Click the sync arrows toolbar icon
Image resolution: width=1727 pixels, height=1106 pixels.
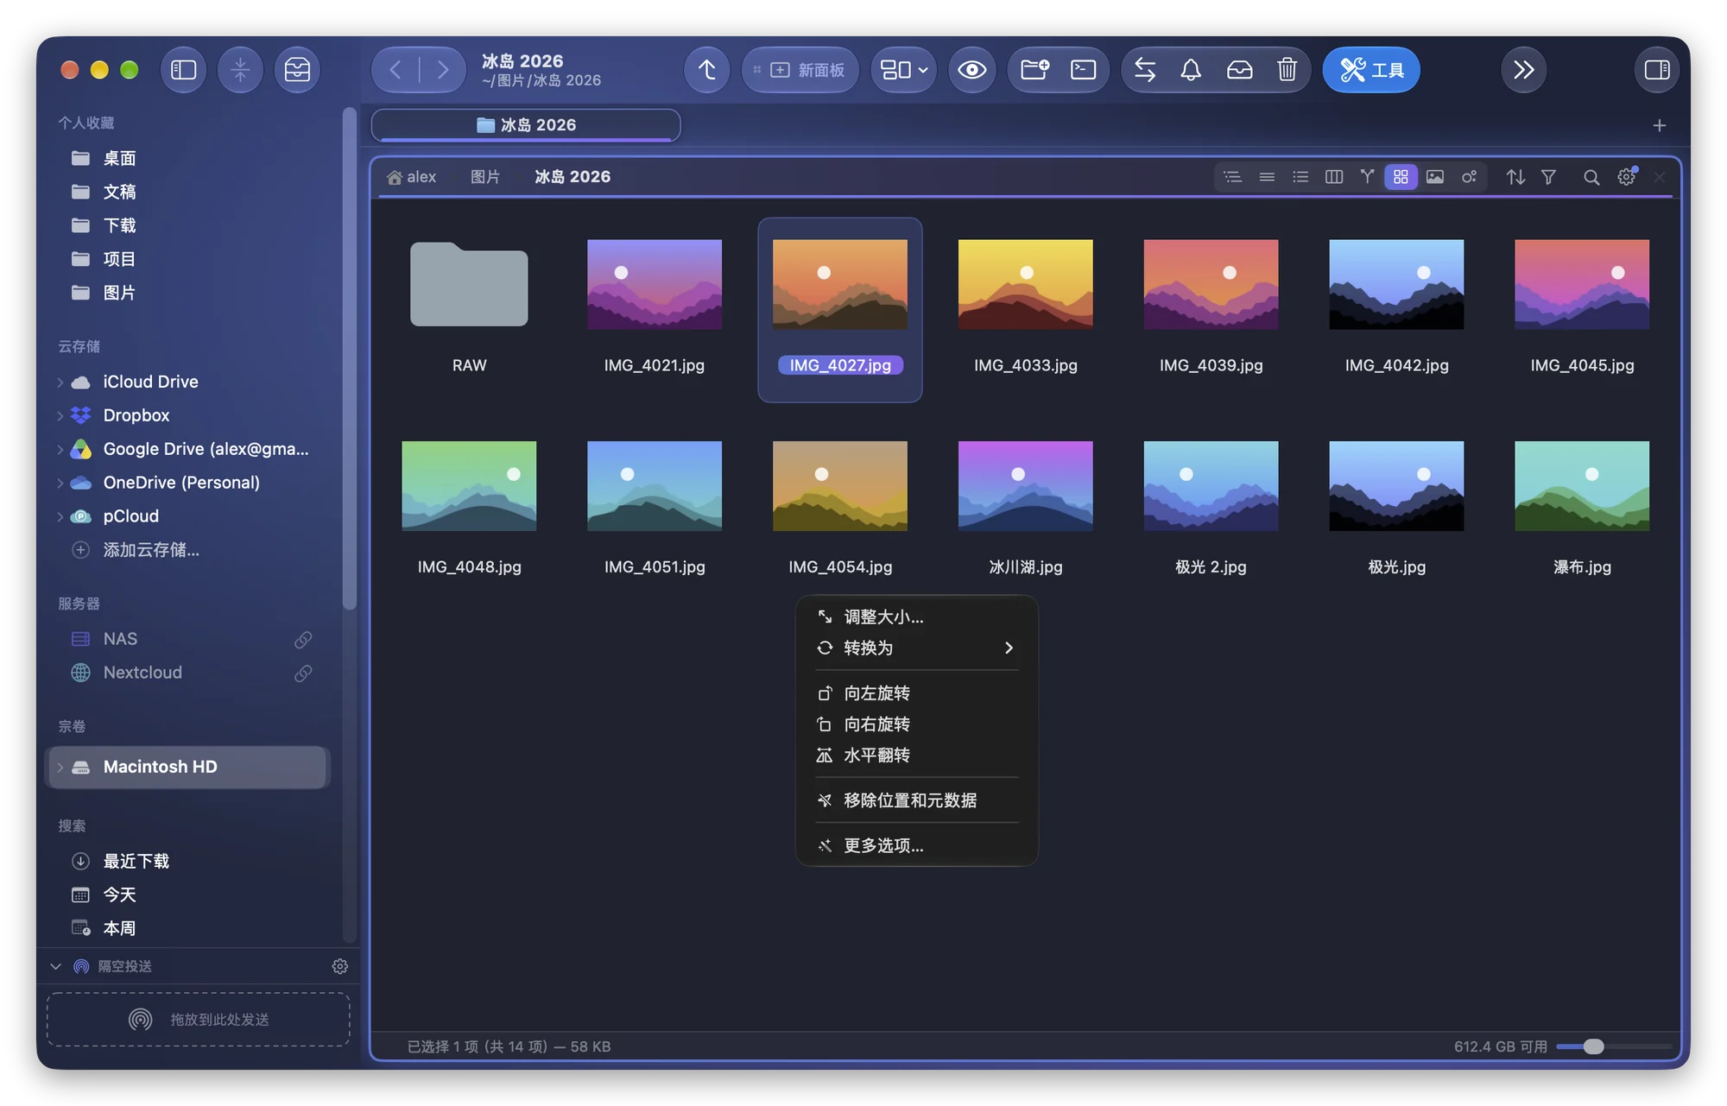coord(1145,70)
